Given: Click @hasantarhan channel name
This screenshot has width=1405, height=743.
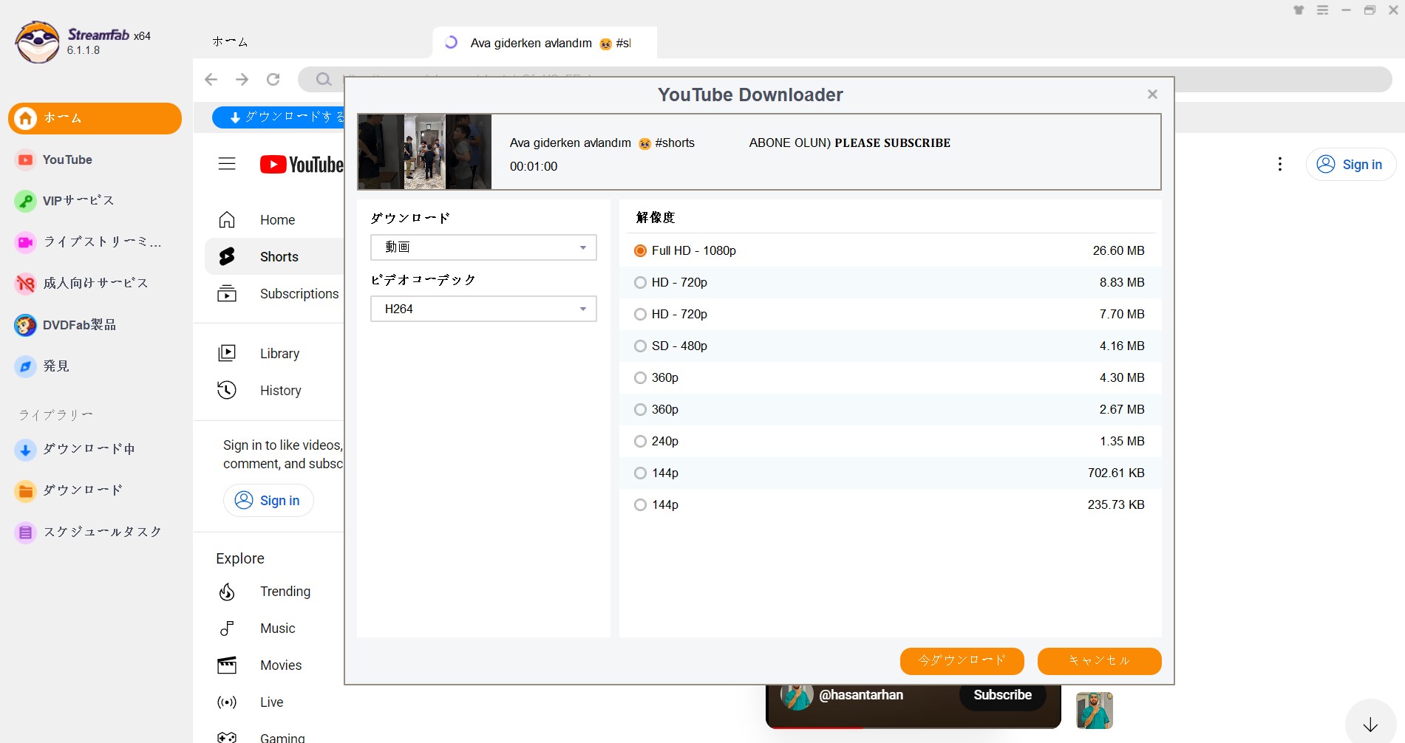Looking at the screenshot, I should [861, 695].
